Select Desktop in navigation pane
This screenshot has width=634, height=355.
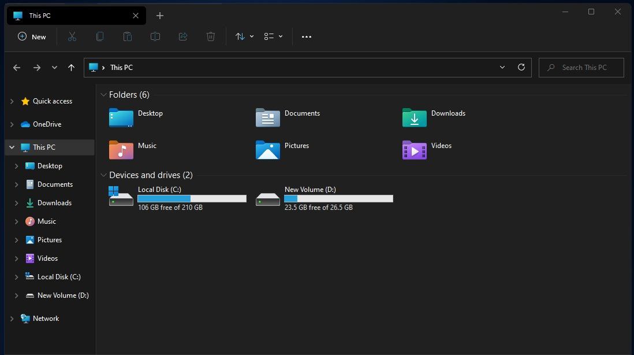[50, 166]
